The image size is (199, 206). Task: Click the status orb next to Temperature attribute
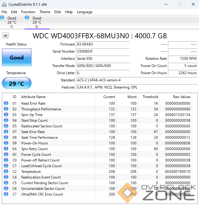[x=6, y=172]
